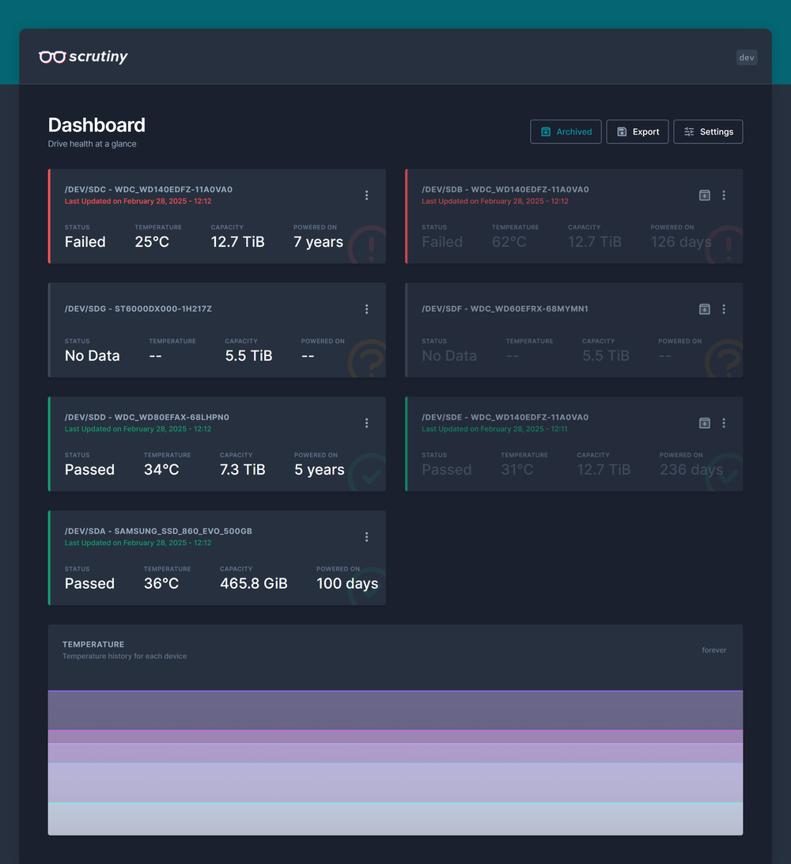Click the archive icon on /dev/sde card
791x864 pixels.
(704, 423)
